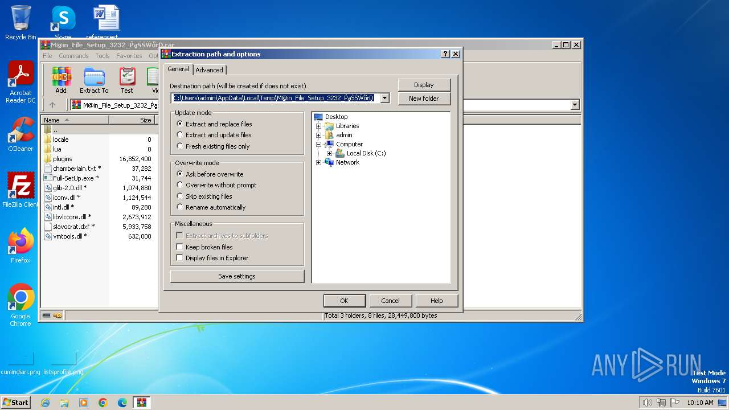This screenshot has height=410, width=729.
Task: Expand the admin tree node
Action: click(318, 135)
